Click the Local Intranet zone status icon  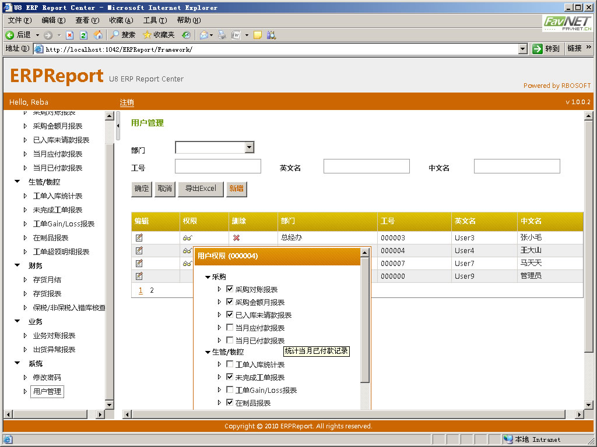click(508, 439)
